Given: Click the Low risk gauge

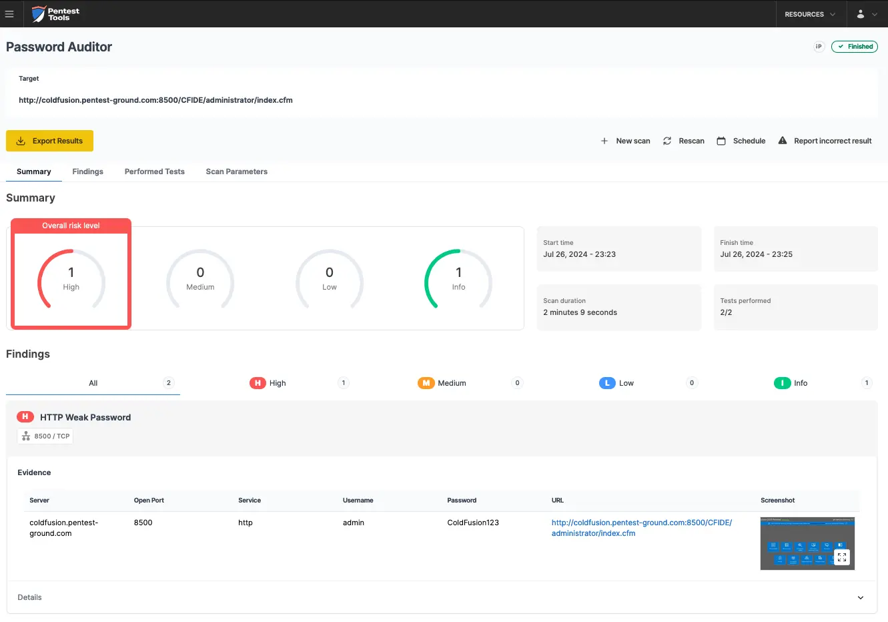Looking at the screenshot, I should [x=330, y=279].
